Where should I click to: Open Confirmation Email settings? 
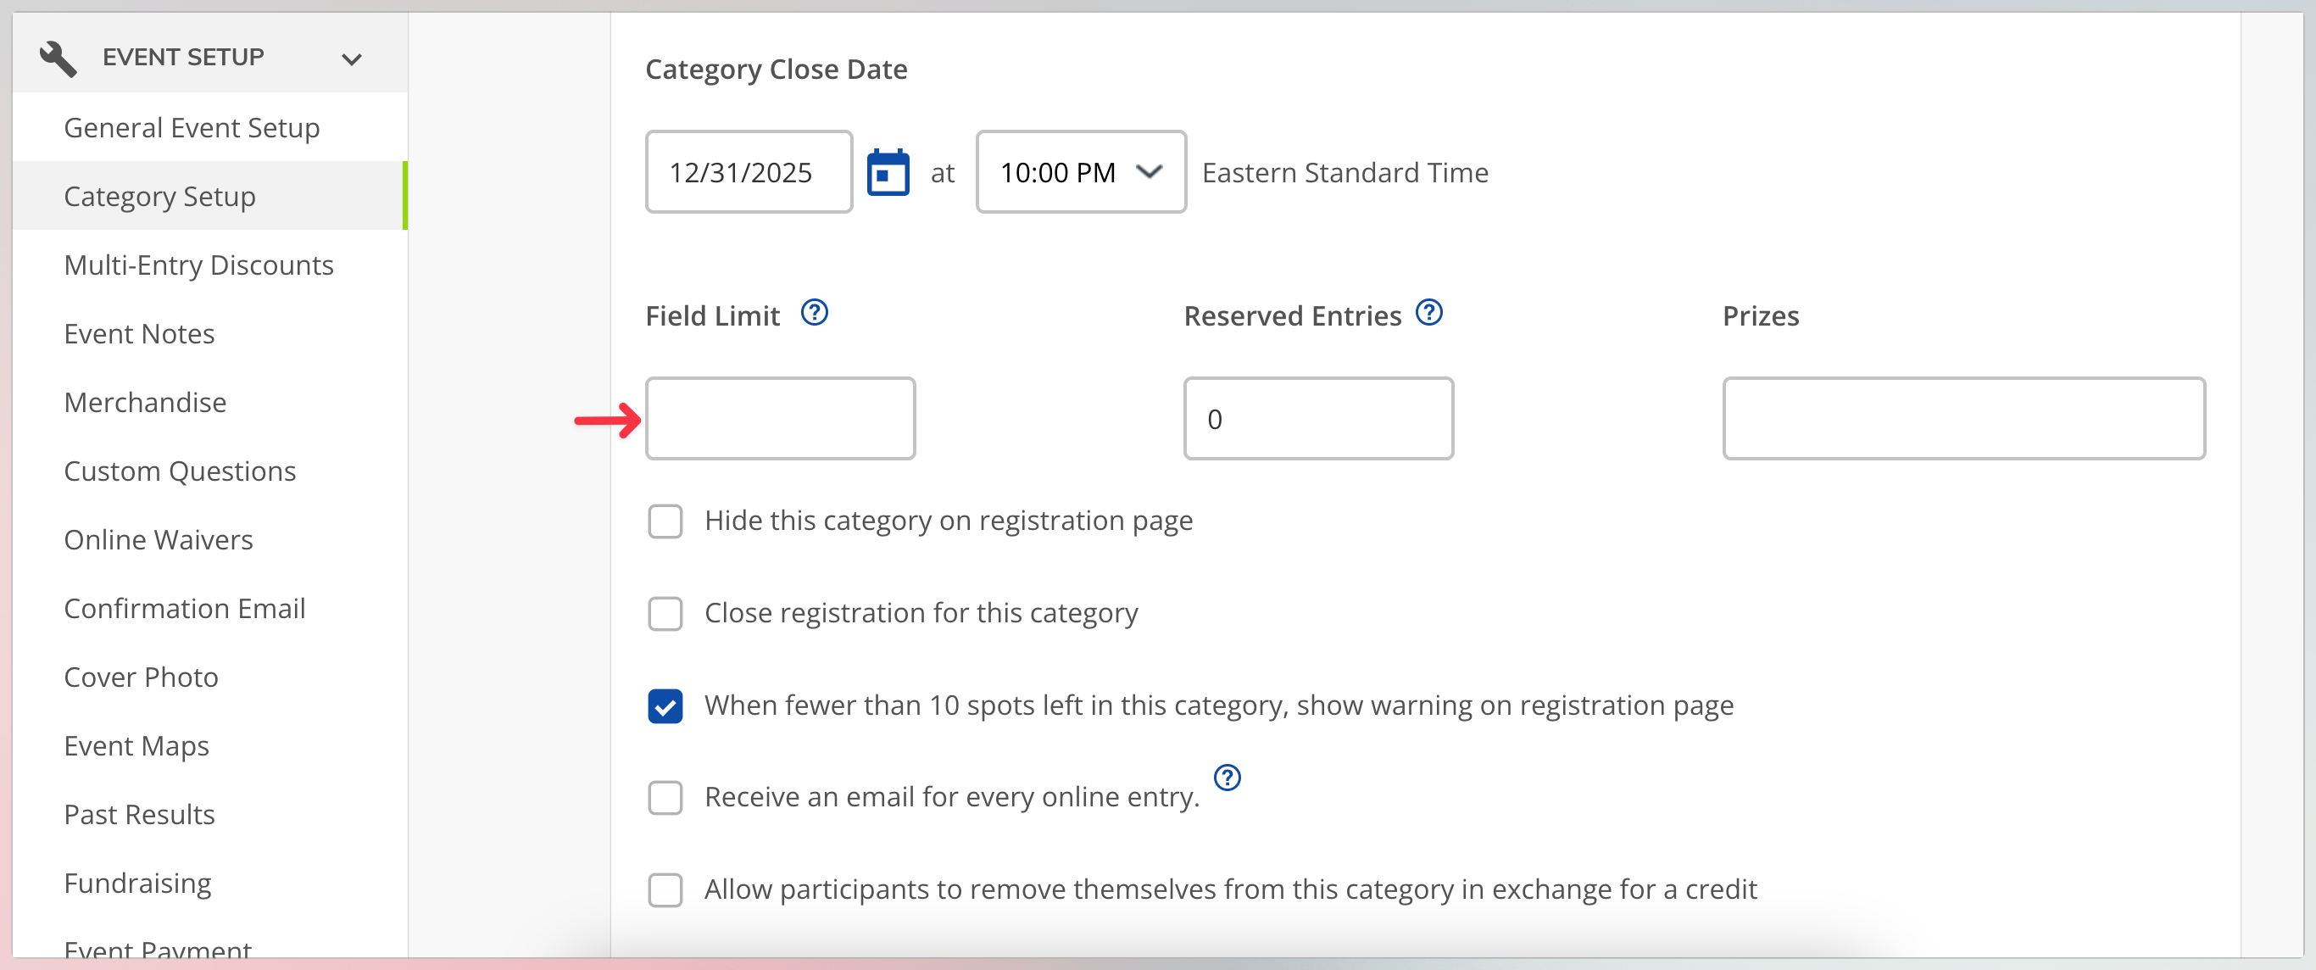click(x=184, y=609)
